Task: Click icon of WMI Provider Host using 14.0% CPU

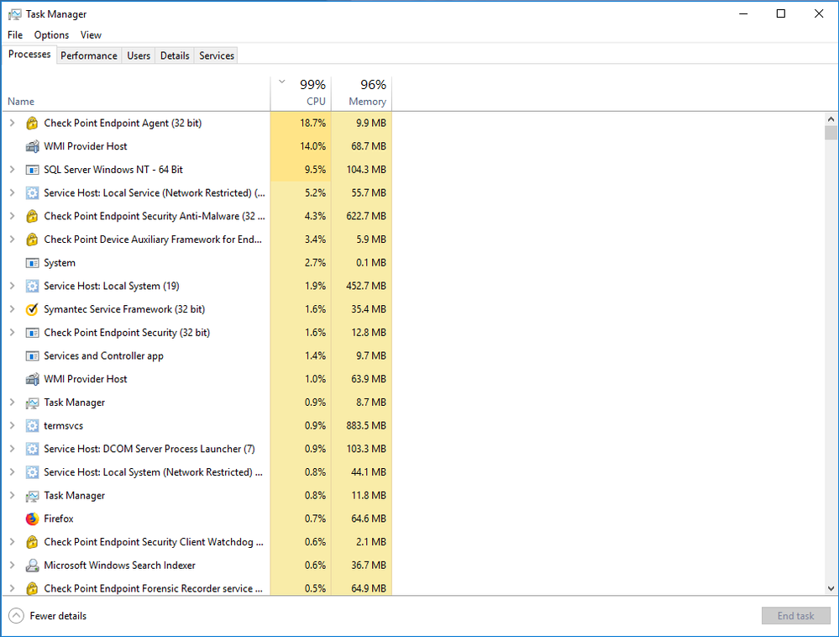Action: pos(32,146)
